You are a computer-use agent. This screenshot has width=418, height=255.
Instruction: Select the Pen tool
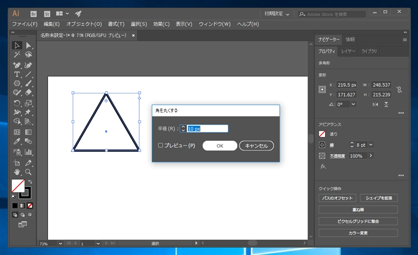[x=17, y=65]
